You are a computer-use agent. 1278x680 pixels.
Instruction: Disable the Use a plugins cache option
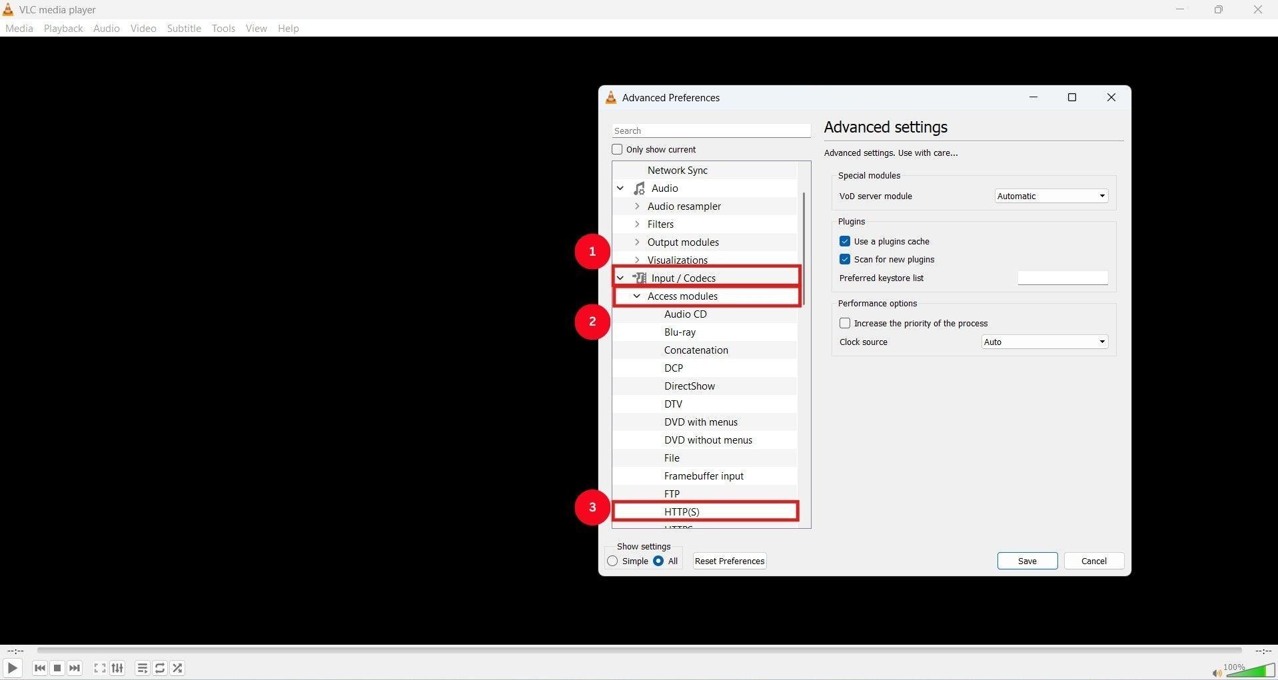pyautogui.click(x=844, y=241)
